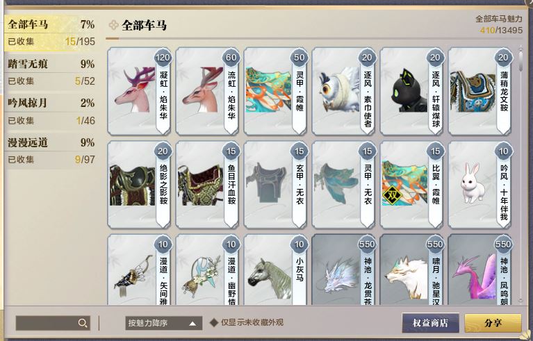Click the vertical scrollbar of the mount grid
Screen dimensions: 533x341
coord(520,175)
